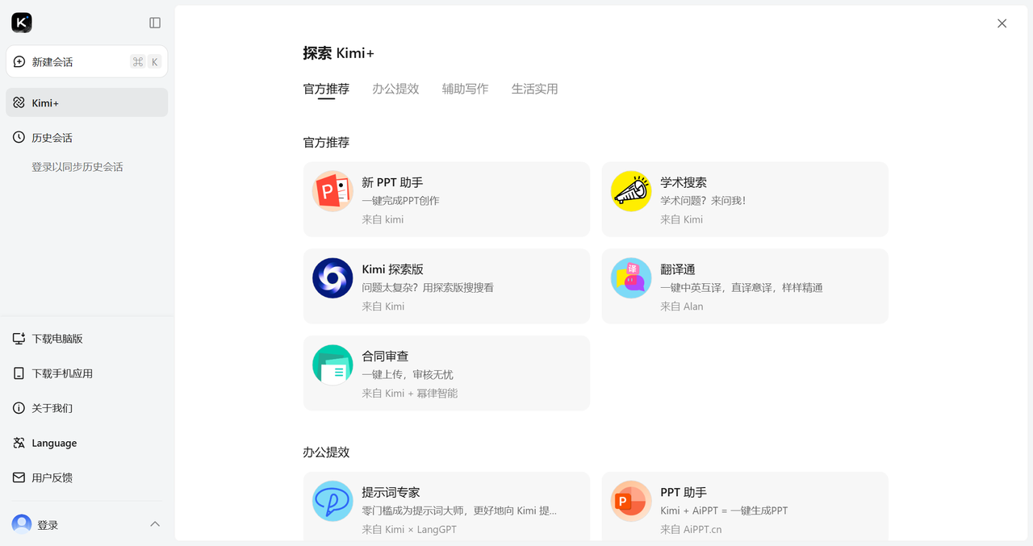
Task: Click 学术问题？来问我！ description
Action: pos(703,201)
